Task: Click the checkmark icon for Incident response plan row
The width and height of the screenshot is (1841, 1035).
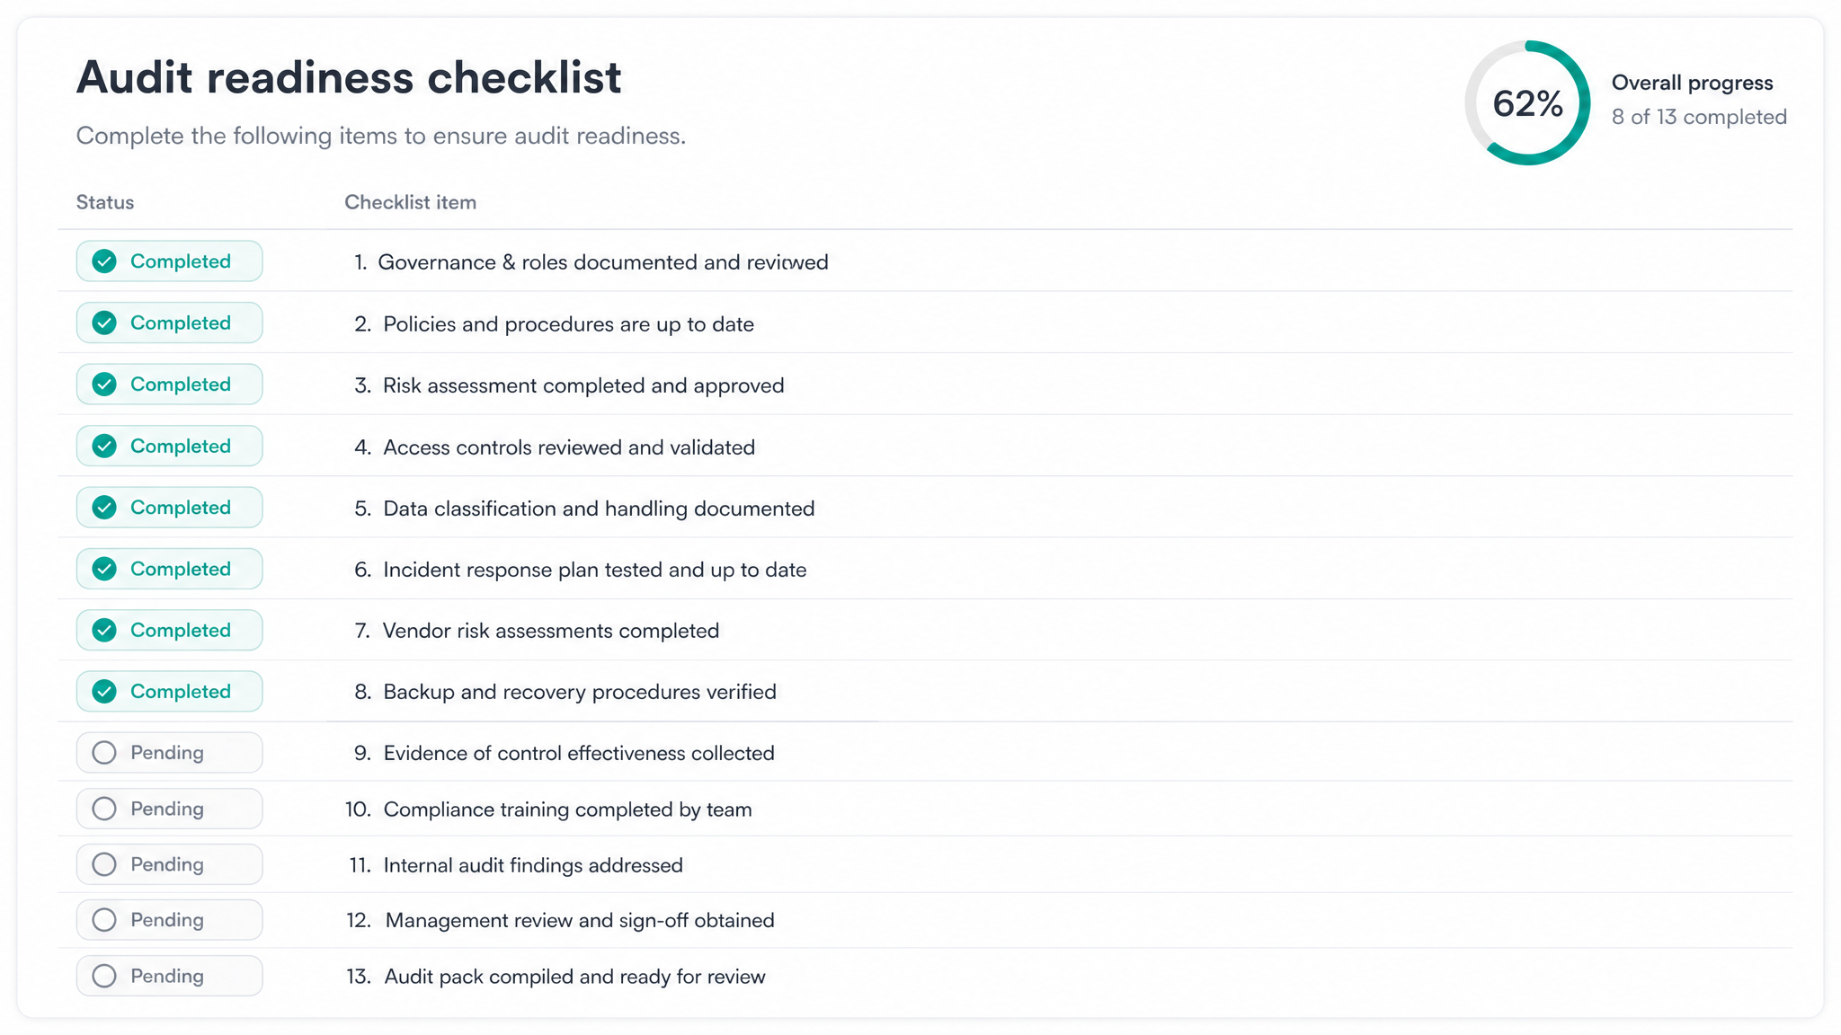Action: pyautogui.click(x=104, y=569)
